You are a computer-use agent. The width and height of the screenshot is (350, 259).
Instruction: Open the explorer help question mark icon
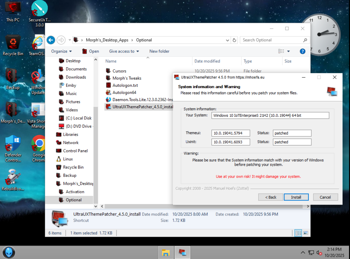302,51
